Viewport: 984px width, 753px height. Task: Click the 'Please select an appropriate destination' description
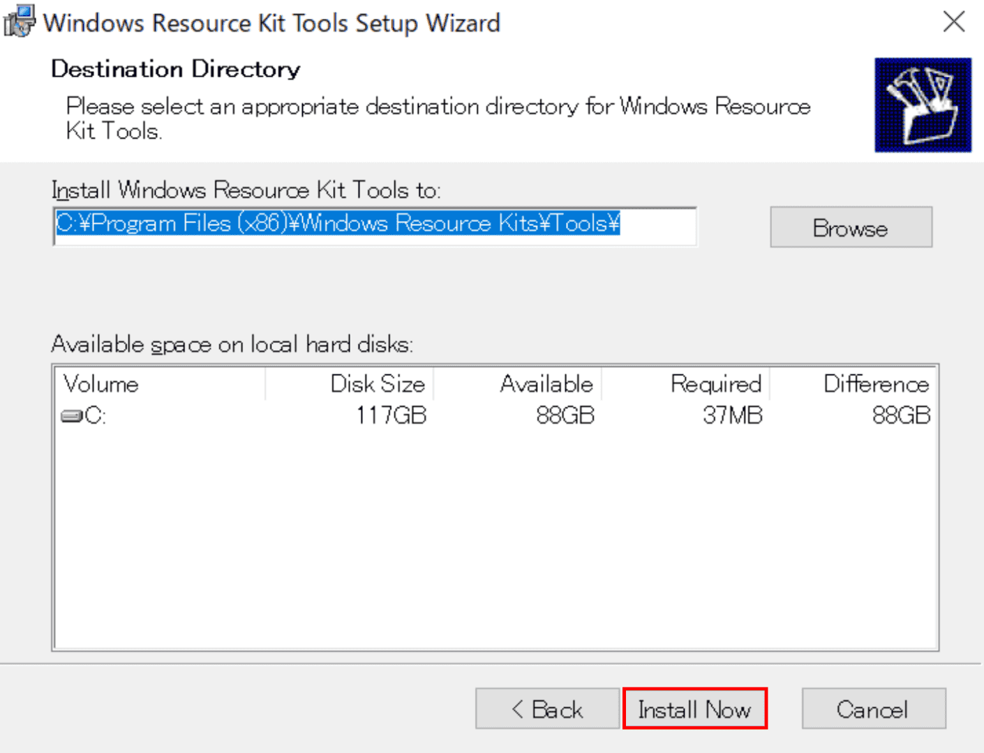(438, 119)
